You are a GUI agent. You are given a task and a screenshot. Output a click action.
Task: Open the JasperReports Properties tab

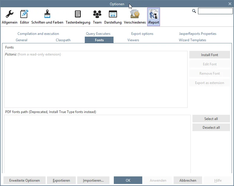[x=198, y=34]
